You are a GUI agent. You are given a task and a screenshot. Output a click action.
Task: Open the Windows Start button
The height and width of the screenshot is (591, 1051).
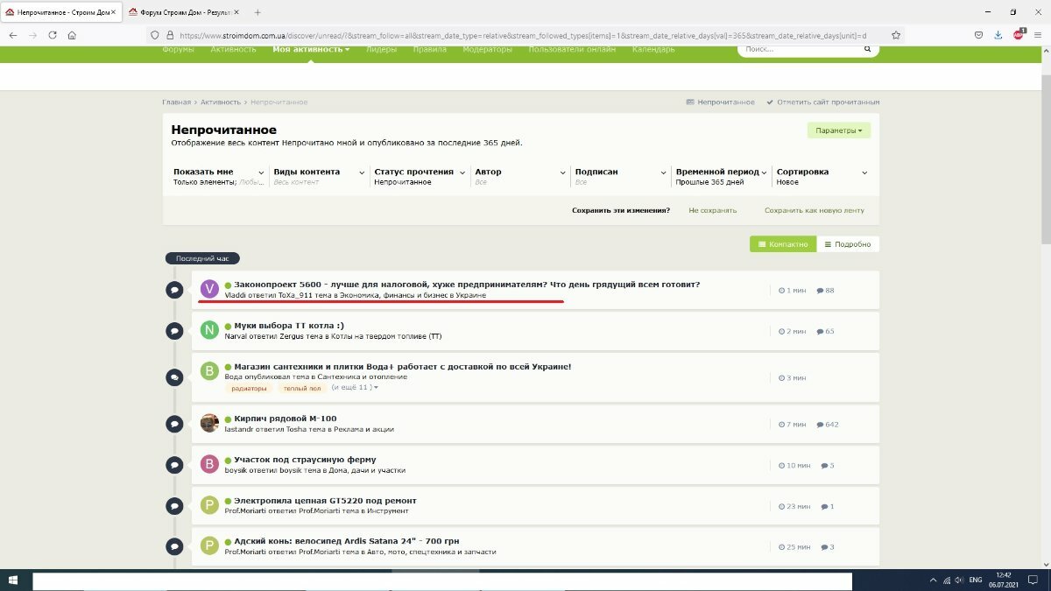[13, 580]
